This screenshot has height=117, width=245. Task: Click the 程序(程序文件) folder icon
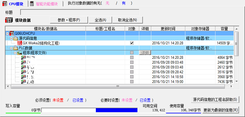point(20,53)
